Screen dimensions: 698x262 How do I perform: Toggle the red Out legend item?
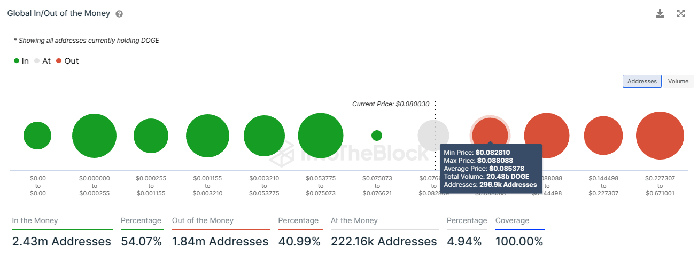tap(67, 61)
